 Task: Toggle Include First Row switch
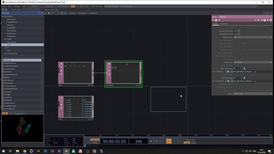[x=239, y=31]
